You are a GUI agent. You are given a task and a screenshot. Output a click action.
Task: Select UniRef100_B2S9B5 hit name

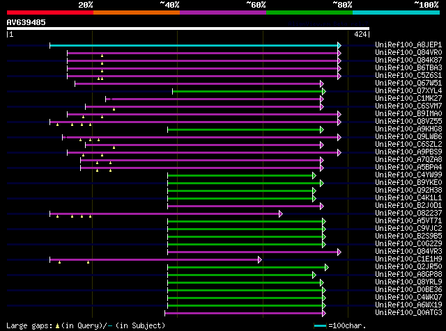(x=408, y=236)
